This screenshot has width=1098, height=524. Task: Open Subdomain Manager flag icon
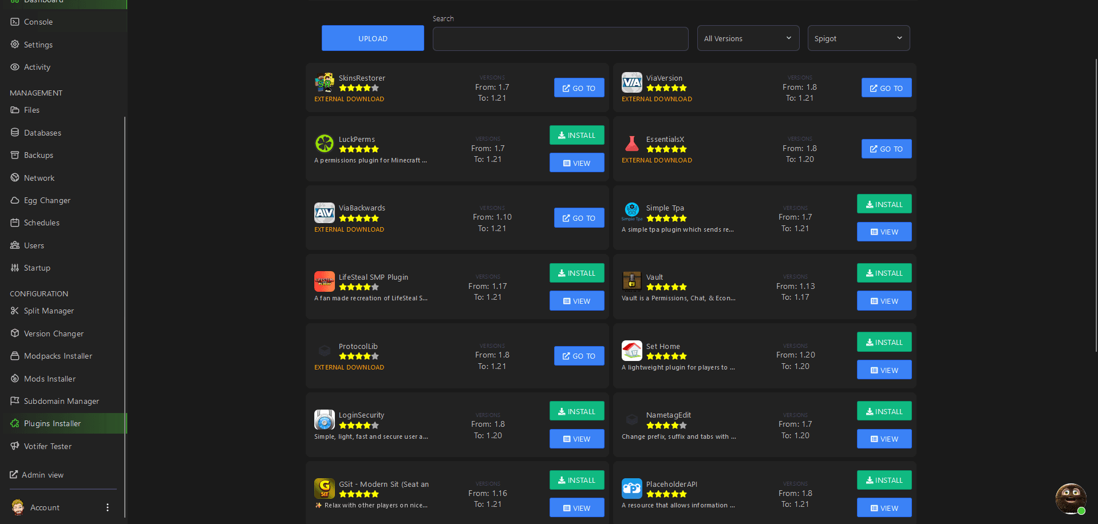15,401
